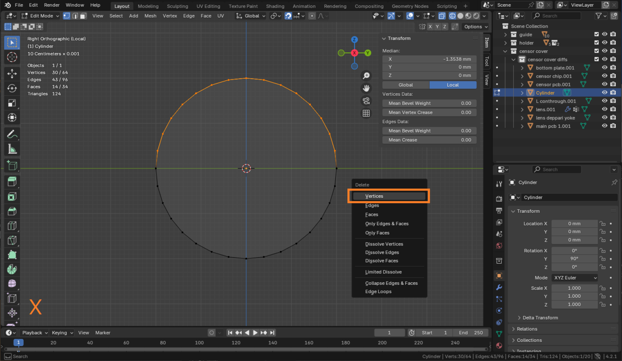Open the Edit Mode dropdown
Viewport: 622px width, 361px height.
tap(39, 16)
